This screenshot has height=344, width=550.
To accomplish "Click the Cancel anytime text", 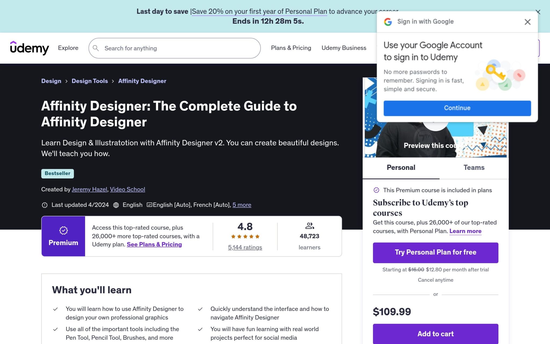I will point(435,280).
